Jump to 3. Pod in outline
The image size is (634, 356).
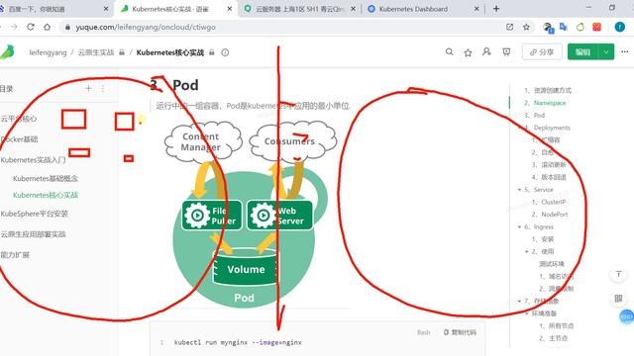535,115
